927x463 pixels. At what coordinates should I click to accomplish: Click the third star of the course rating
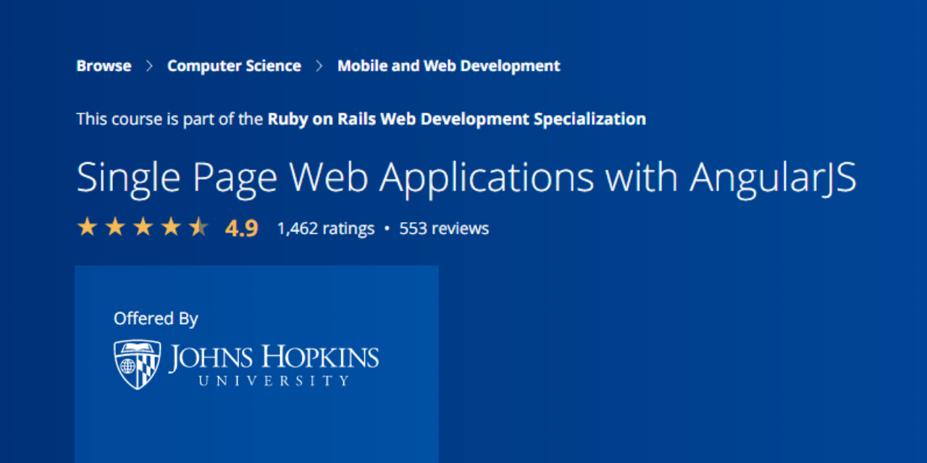point(143,227)
